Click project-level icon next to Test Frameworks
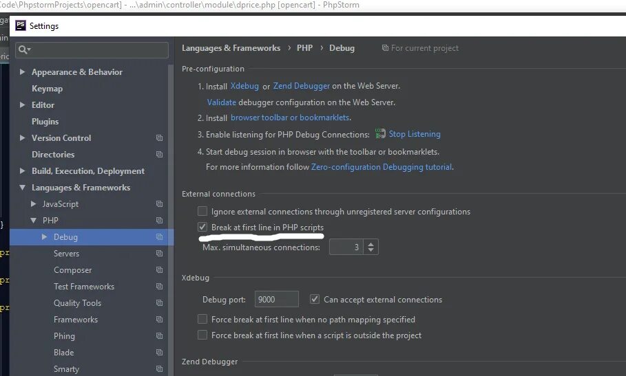Image resolution: width=626 pixels, height=376 pixels. pos(159,287)
